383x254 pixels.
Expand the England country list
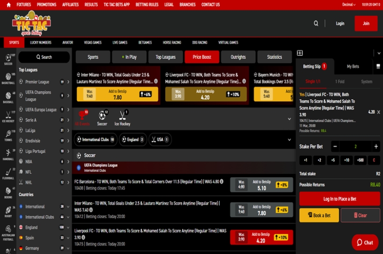(68, 227)
